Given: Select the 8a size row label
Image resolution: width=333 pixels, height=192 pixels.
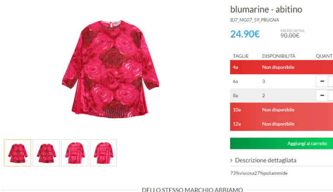Looking at the screenshot, I should (235, 96).
